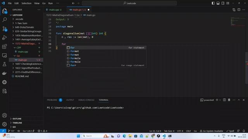
Task: Click the errors and warnings count
Action: (x=42, y=131)
